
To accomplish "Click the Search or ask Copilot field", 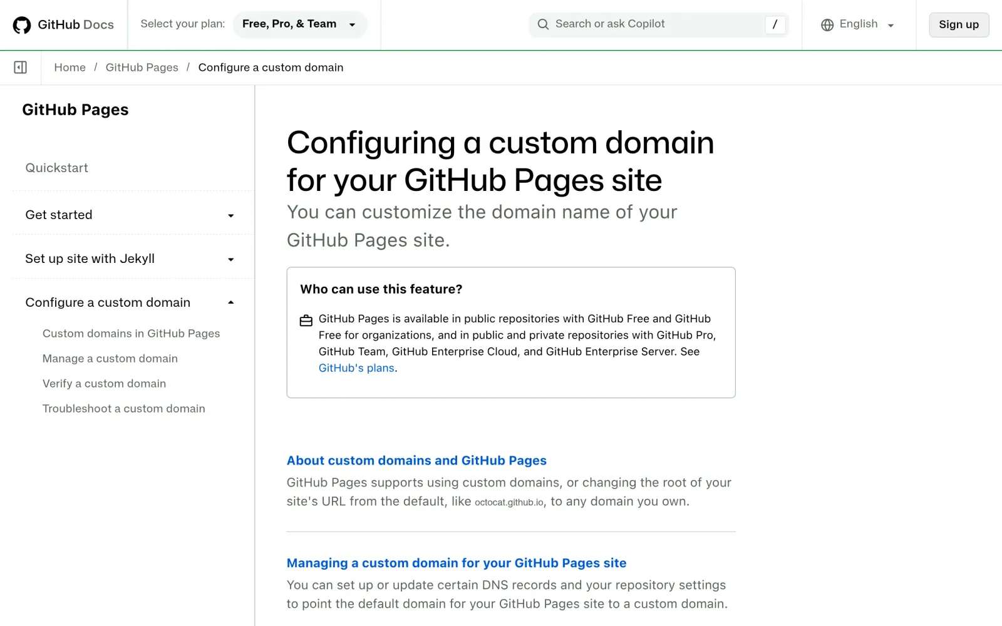I will point(658,24).
